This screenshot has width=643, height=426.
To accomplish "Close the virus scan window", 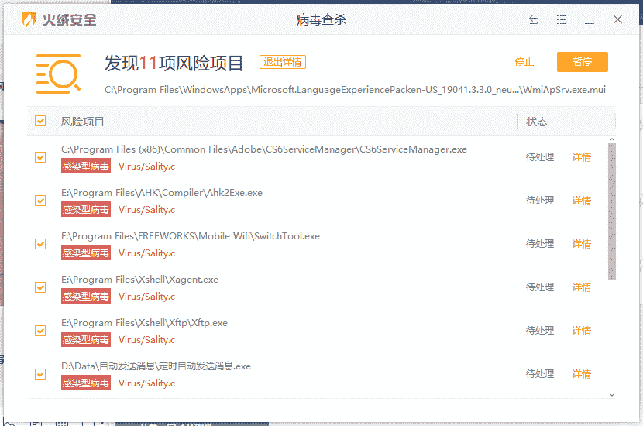I will (617, 19).
